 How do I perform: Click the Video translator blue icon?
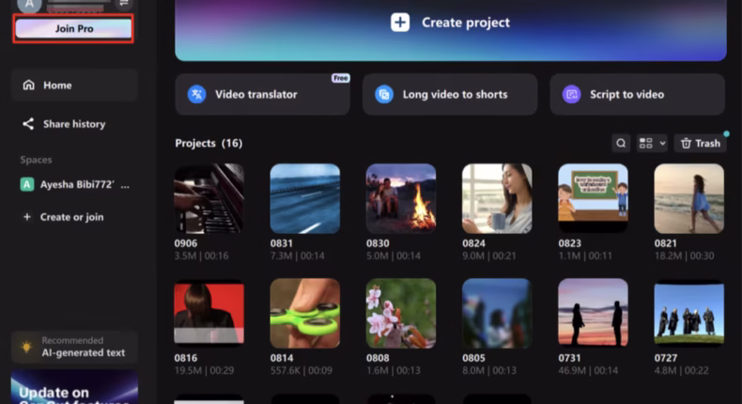tap(196, 94)
